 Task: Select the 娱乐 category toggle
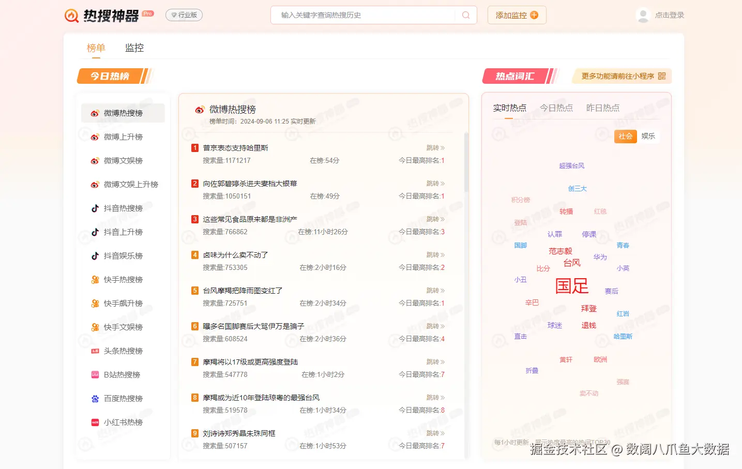coord(648,136)
